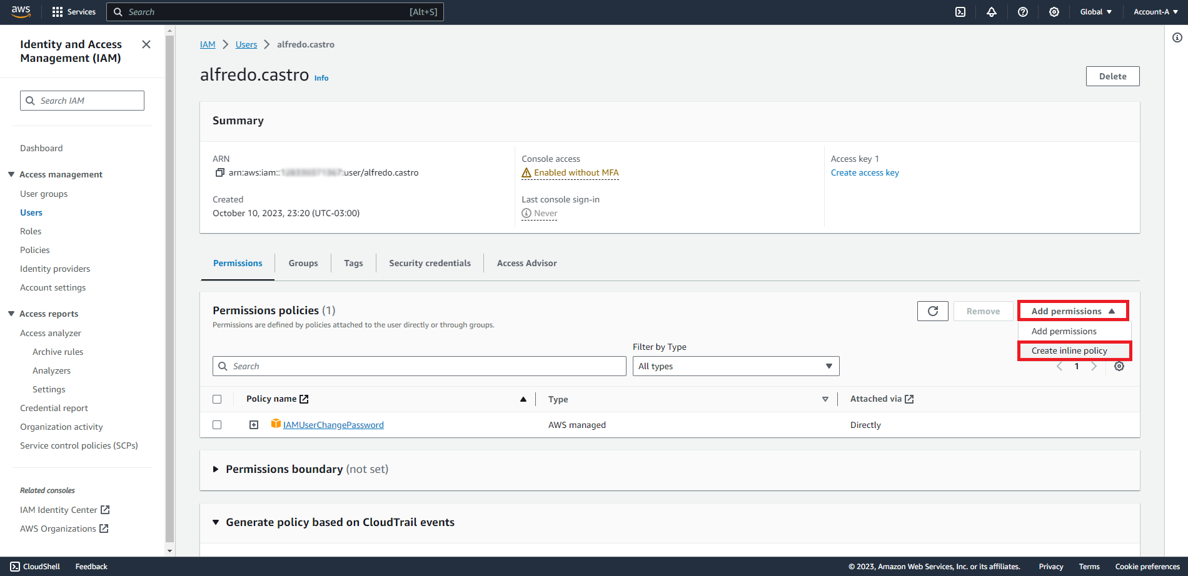
Task: Go to the IAM breadcrumb link
Action: (x=208, y=44)
